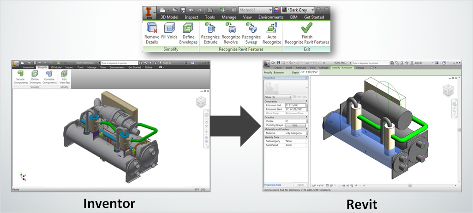Start Recognize Sweep tool
Viewport: 473px width, 213px height.
click(x=251, y=34)
